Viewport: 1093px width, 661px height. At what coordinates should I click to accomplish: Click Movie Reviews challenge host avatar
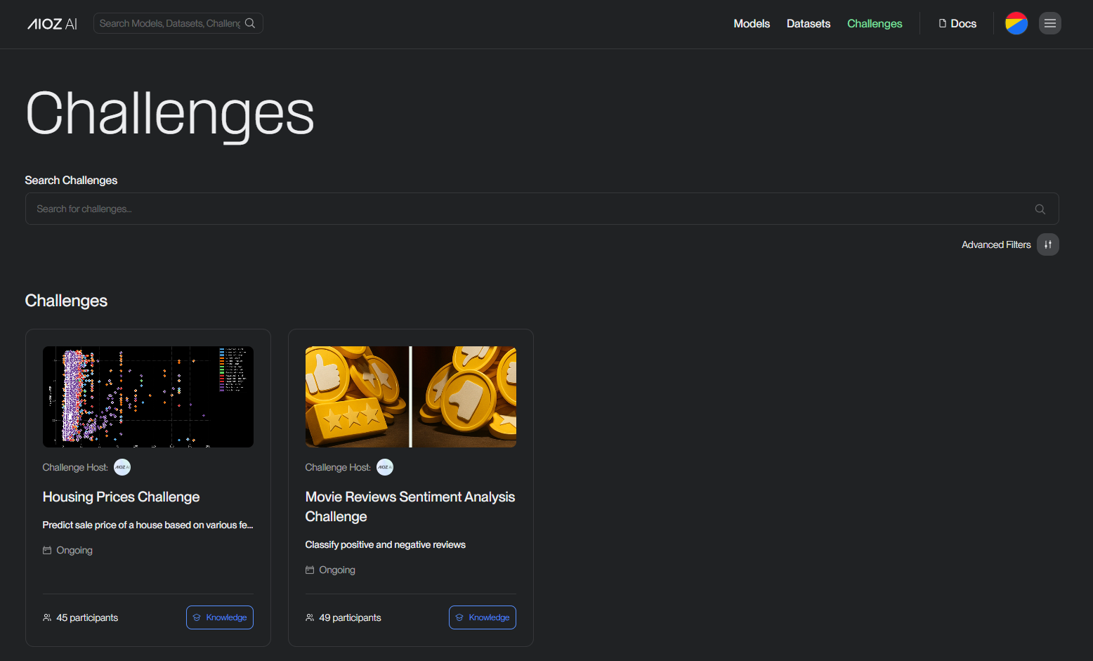click(385, 467)
